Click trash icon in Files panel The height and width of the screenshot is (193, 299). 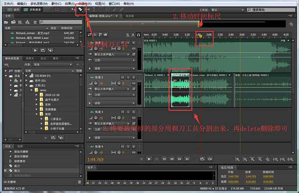point(35,22)
